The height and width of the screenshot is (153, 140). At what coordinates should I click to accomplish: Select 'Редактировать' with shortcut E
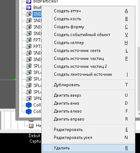point(88,130)
